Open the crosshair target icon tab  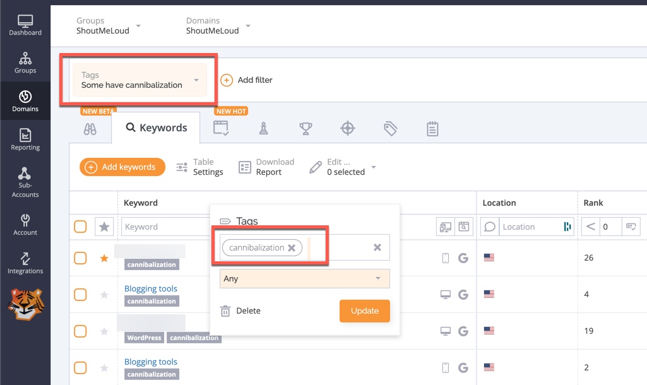tap(347, 128)
